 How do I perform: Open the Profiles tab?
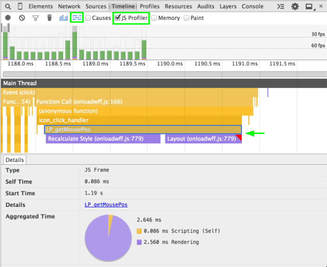149,7
